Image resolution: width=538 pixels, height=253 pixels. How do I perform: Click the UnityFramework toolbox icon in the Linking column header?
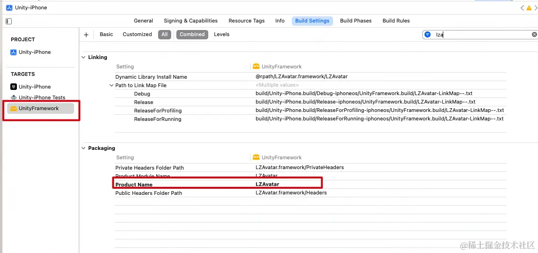256,66
